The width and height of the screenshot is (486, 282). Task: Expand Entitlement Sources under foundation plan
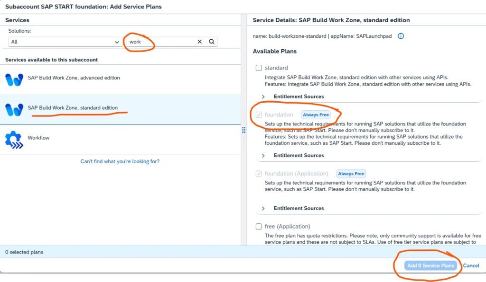tap(263, 155)
